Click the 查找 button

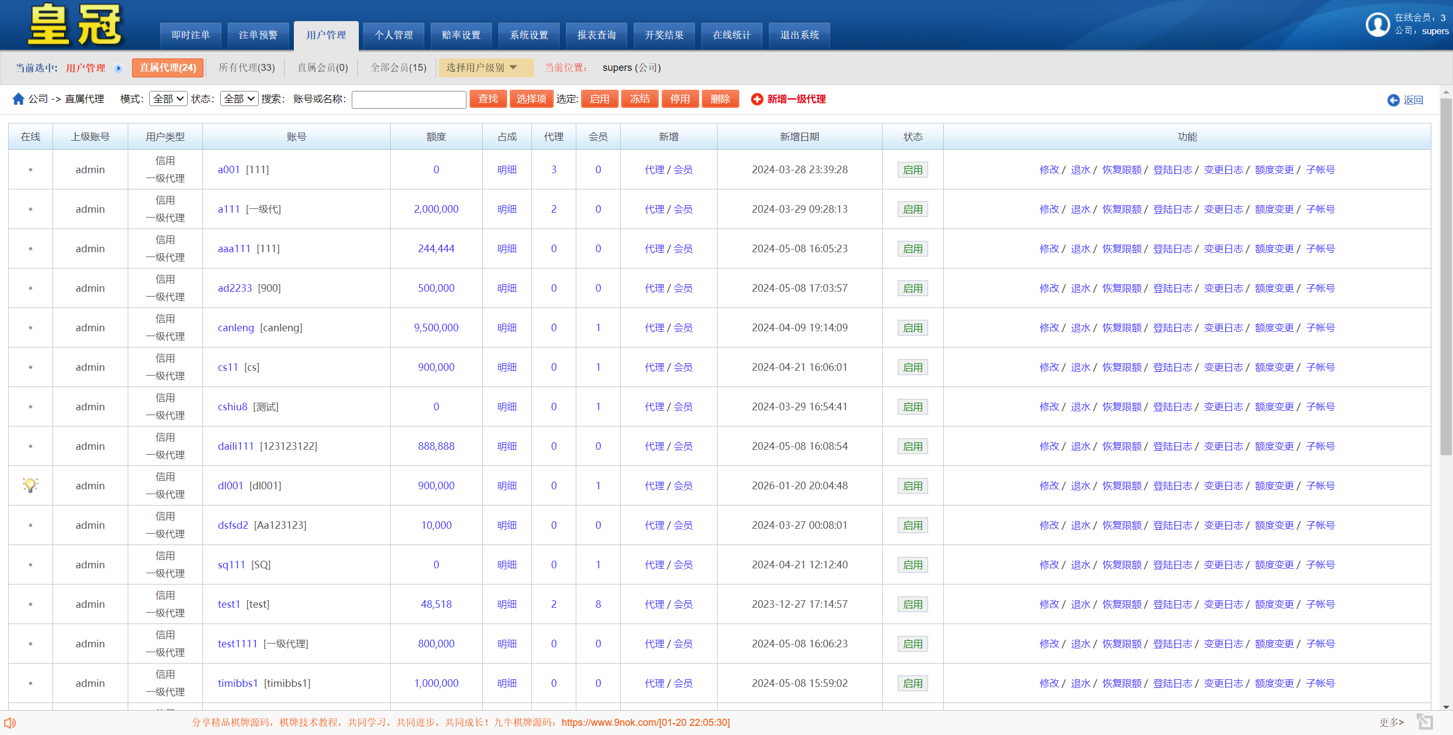[x=488, y=99]
